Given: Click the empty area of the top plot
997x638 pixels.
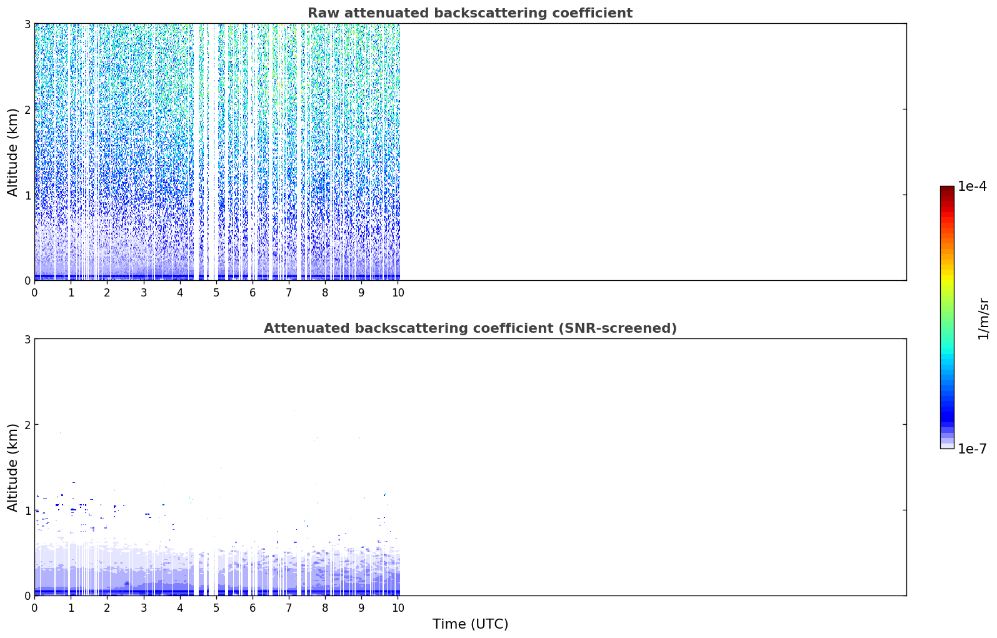Looking at the screenshot, I should pos(653,152).
